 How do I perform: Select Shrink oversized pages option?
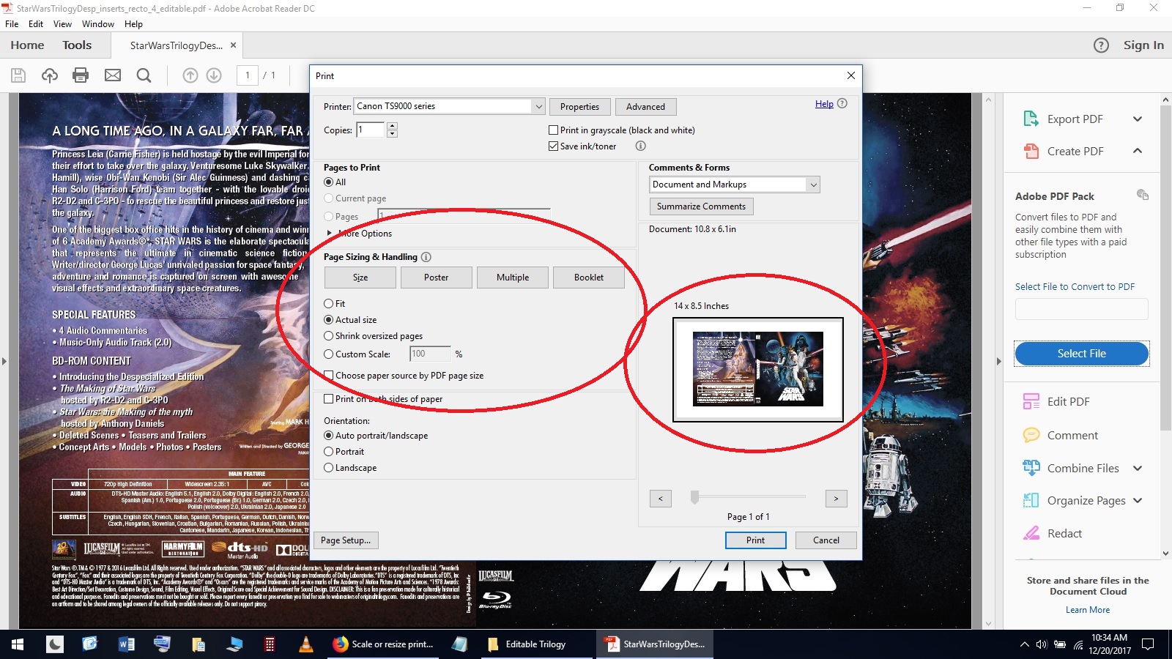tap(329, 336)
